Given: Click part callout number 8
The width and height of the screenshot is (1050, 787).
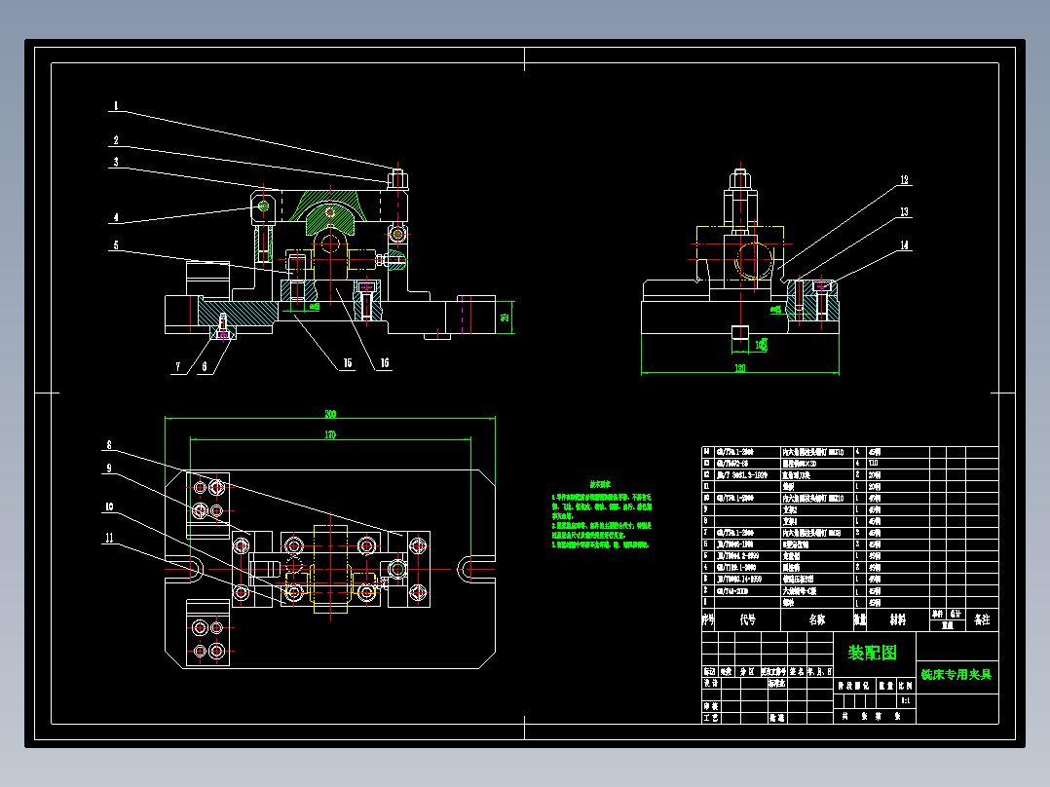Looking at the screenshot, I should point(109,445).
